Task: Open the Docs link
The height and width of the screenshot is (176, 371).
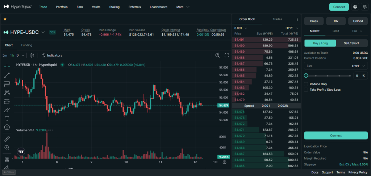Action: click(315, 172)
